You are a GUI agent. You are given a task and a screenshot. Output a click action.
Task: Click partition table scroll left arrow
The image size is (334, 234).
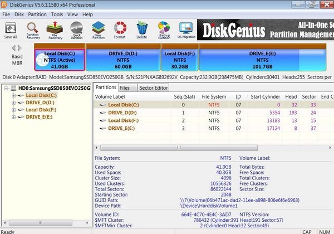point(96,148)
